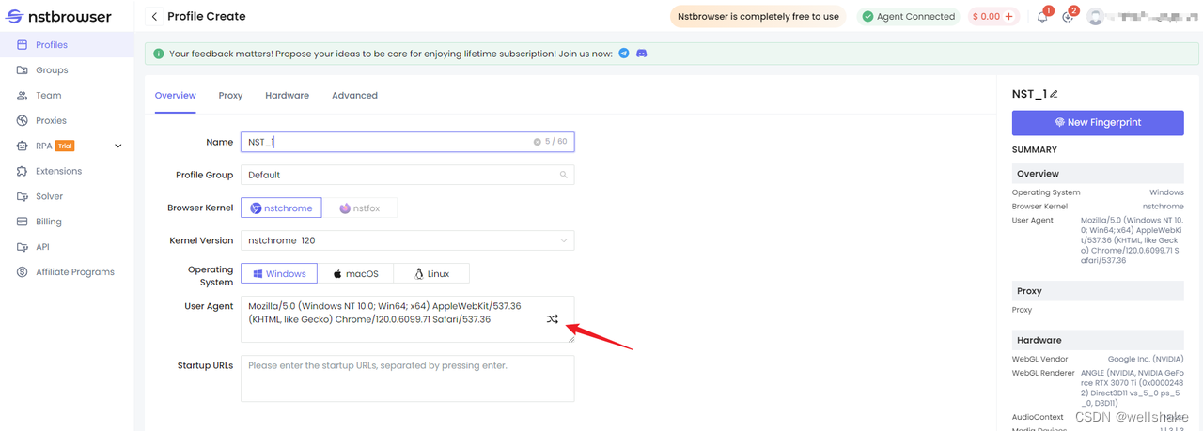Switch to Advanced tab
Image resolution: width=1203 pixels, height=431 pixels.
point(354,96)
